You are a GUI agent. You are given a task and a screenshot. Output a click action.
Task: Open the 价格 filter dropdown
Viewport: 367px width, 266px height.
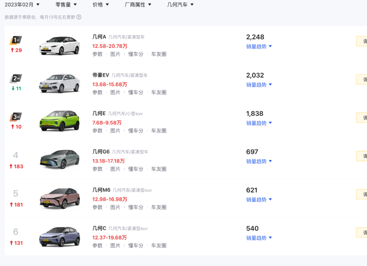(x=101, y=4)
